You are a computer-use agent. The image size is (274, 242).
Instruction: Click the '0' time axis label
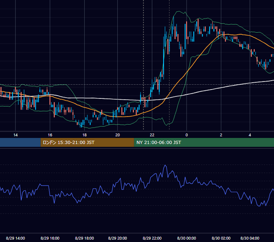pyautogui.click(x=187, y=135)
